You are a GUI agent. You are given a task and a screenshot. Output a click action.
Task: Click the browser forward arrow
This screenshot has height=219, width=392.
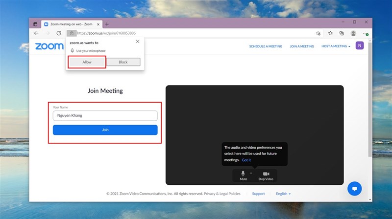point(48,33)
